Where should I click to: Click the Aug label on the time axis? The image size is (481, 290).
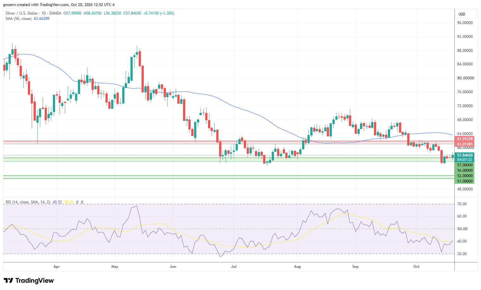click(x=297, y=267)
